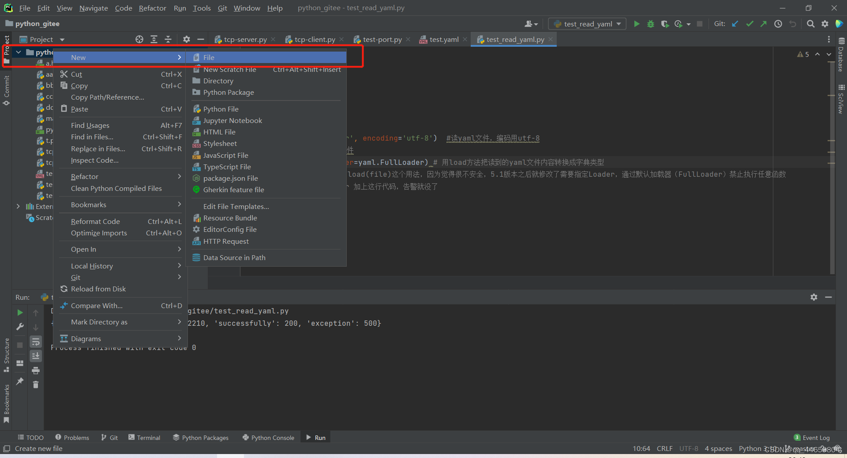Expand Mark Directory as submenu
Screen dimensions: 847x458
pyautogui.click(x=120, y=322)
